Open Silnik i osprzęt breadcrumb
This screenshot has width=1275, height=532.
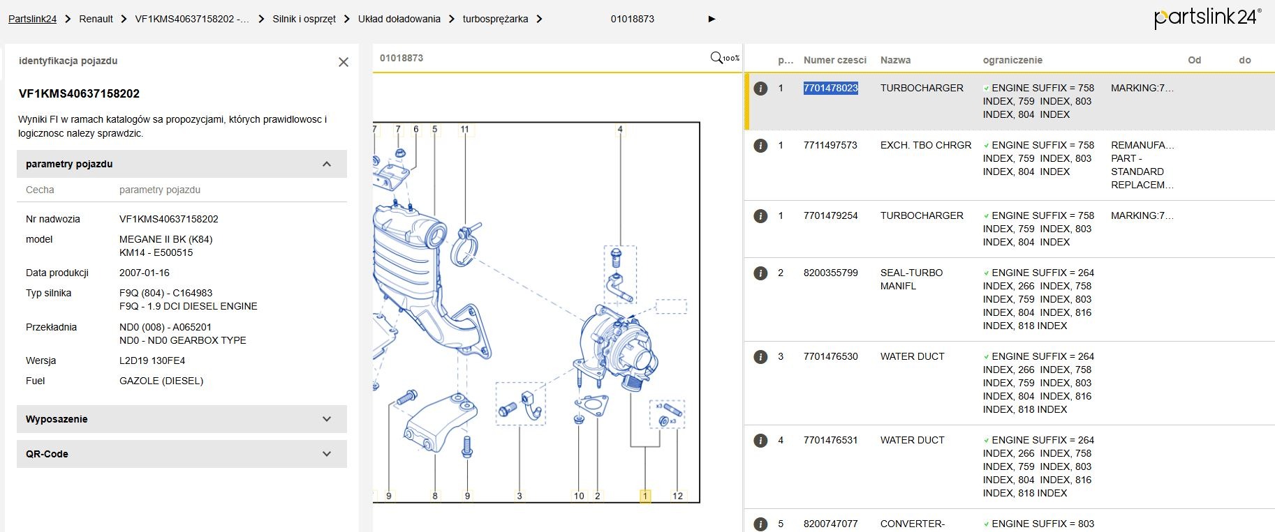point(304,19)
